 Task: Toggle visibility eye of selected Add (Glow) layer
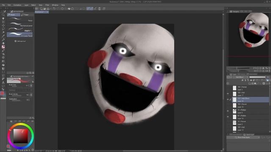pyautogui.click(x=228, y=100)
